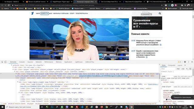Bookmark this page with the star icon
This screenshot has height=109, width=194.
coord(162,5)
